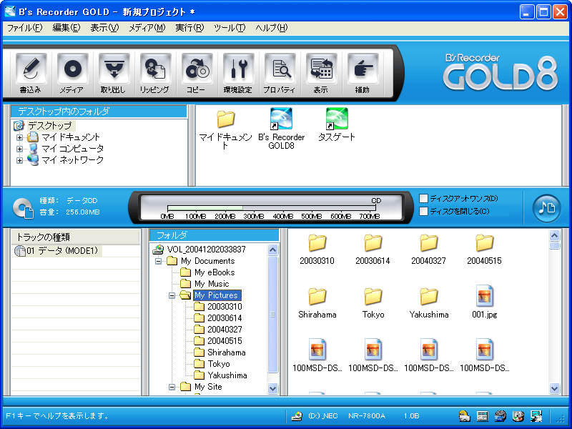572x429 pixels.
Task: Click the トラックの種類 column header
Action: coord(75,237)
